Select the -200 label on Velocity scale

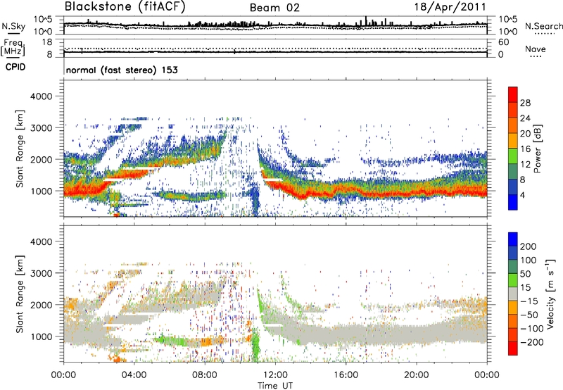[532, 342]
